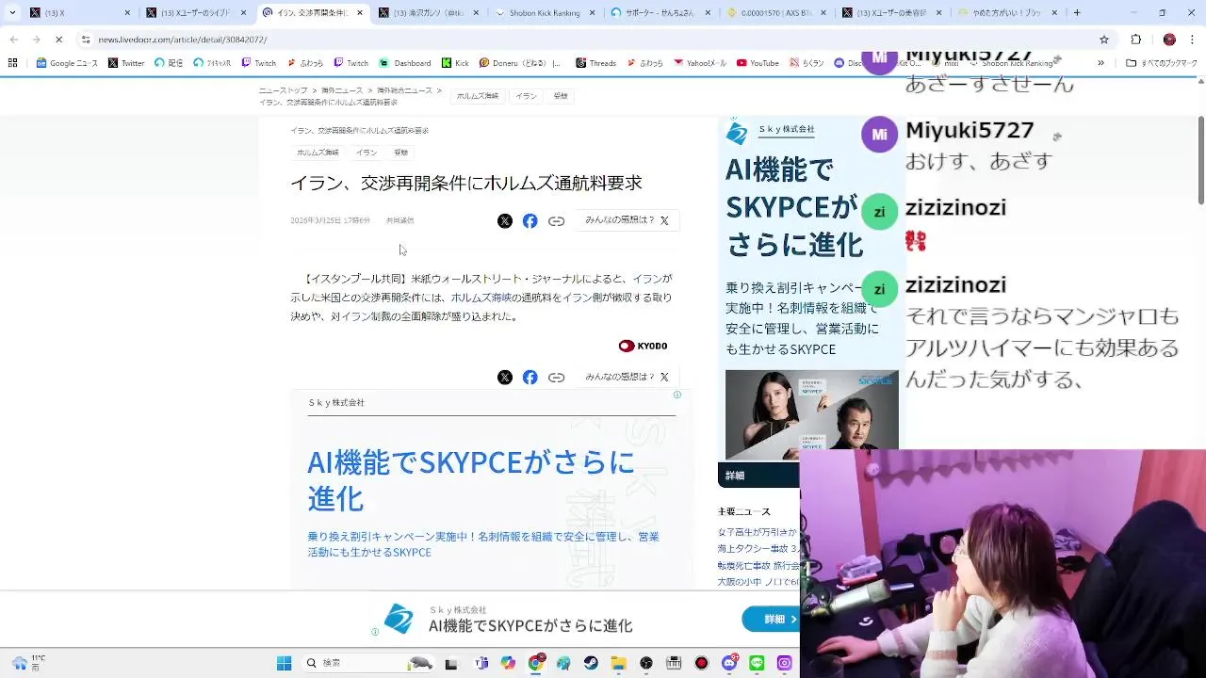Go to ニューストップ in the breadcrumb
The width and height of the screenshot is (1206, 678).
click(x=284, y=90)
